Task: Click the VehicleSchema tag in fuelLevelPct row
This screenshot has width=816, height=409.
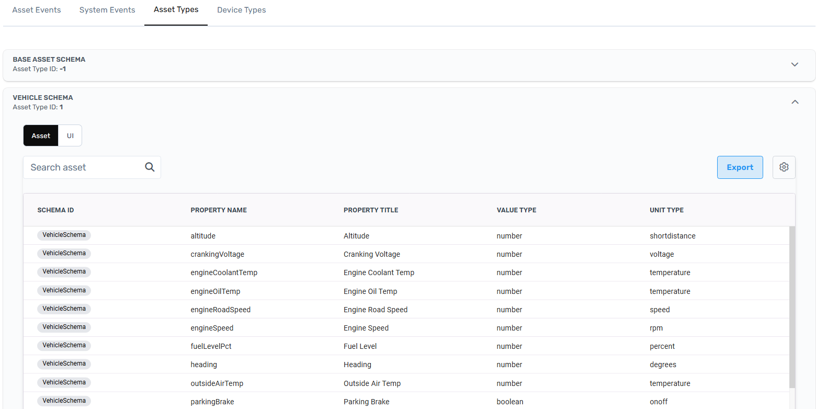Action: coord(64,346)
